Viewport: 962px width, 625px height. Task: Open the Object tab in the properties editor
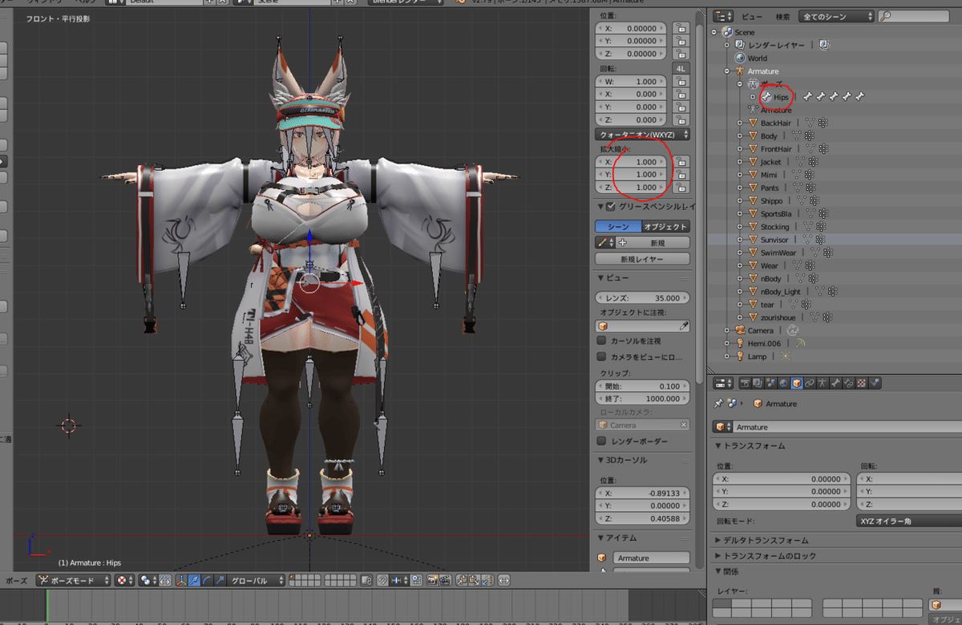(x=797, y=383)
